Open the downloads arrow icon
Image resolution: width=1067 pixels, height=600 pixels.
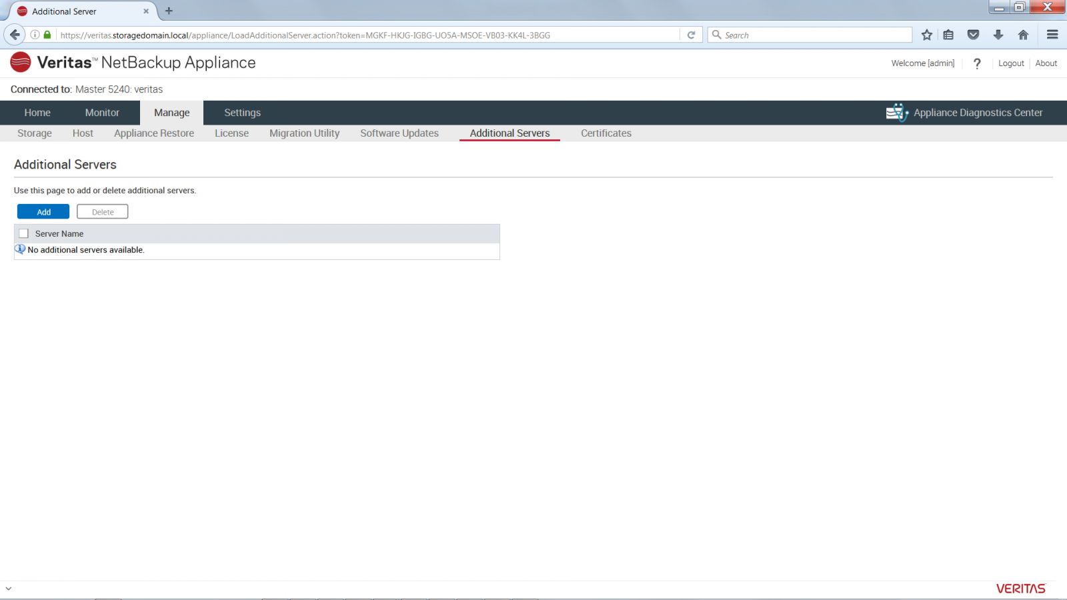[998, 35]
